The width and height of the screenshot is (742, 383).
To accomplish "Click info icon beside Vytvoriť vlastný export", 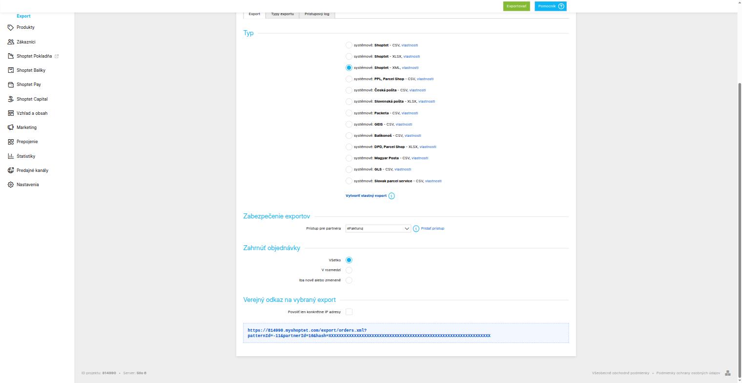I will pos(392,196).
